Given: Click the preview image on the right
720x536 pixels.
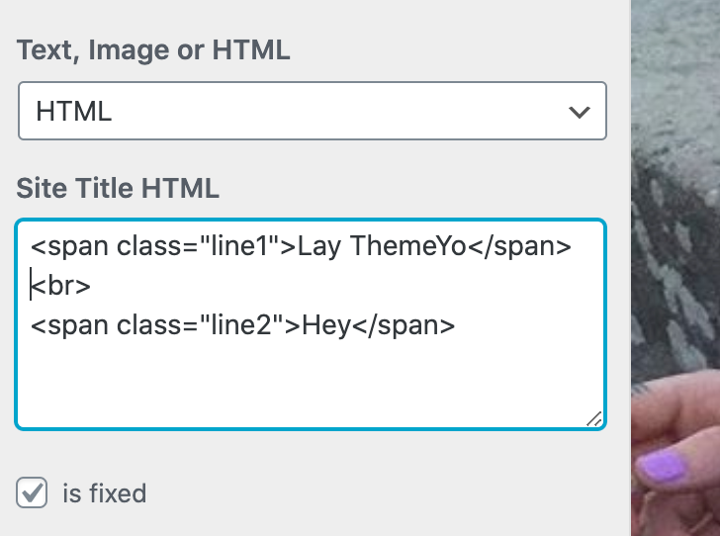Looking at the screenshot, I should (x=675, y=198).
